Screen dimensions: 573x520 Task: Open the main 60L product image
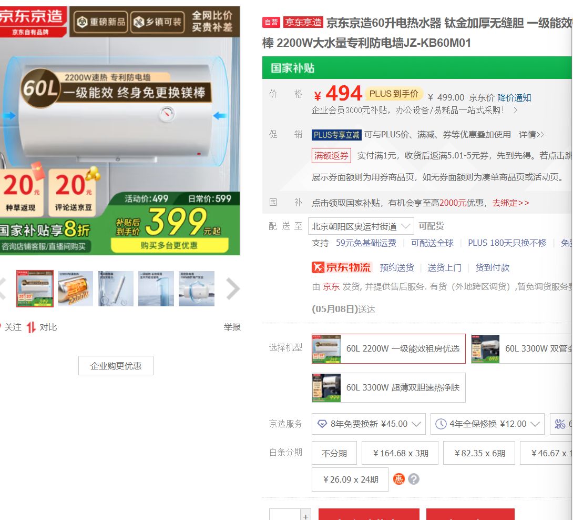(119, 131)
